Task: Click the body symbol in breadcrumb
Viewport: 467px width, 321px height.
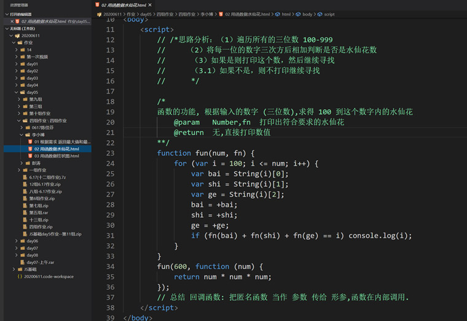Action: (307, 14)
